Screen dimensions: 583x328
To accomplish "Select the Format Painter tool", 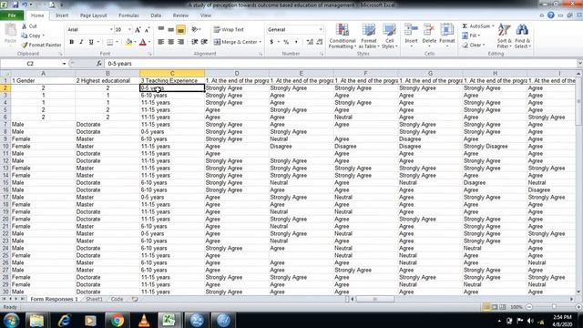I will (41, 45).
